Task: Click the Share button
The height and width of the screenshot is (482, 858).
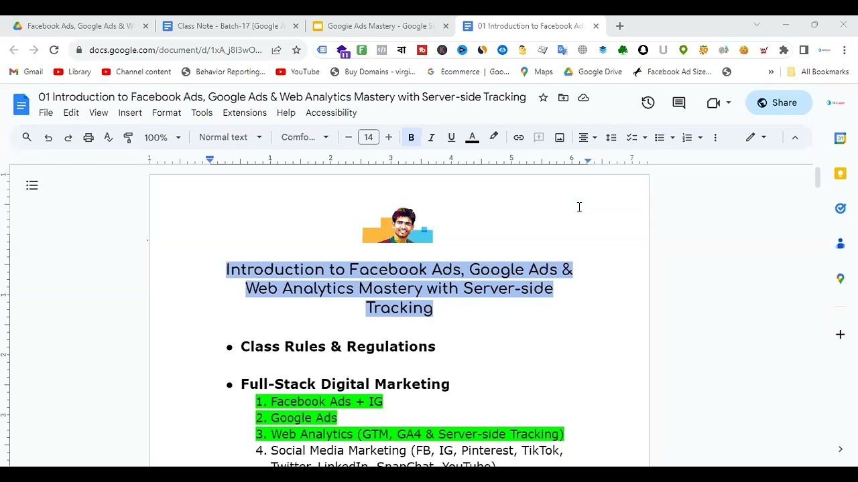Action: 778,102
